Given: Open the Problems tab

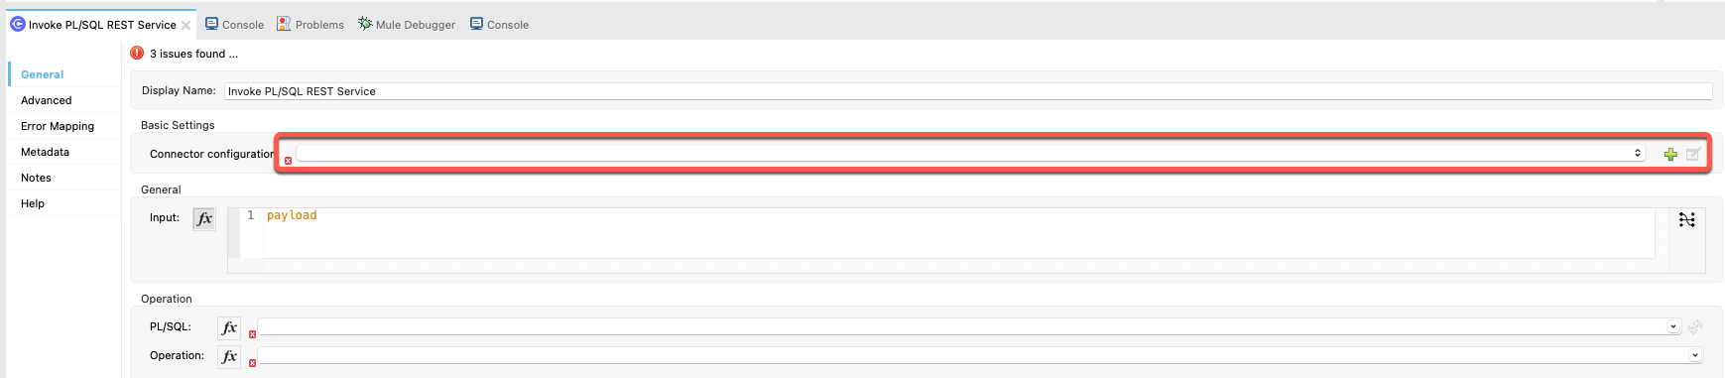Looking at the screenshot, I should (x=310, y=24).
